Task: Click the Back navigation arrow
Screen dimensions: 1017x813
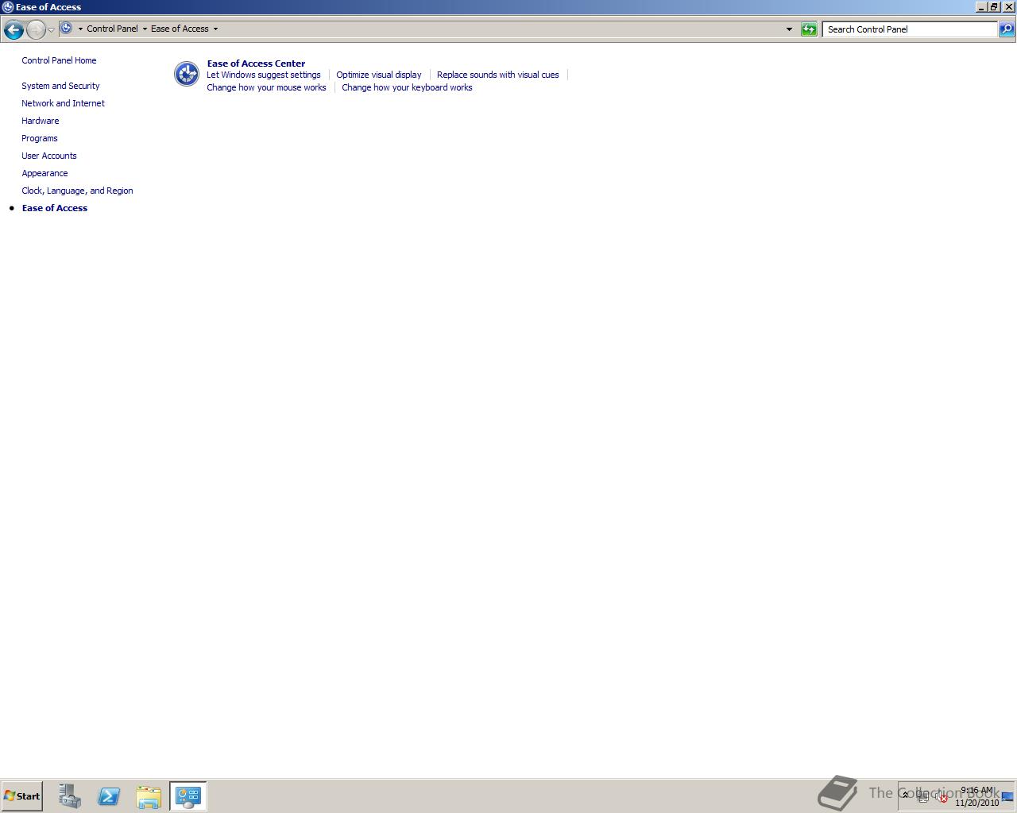Action: (14, 29)
